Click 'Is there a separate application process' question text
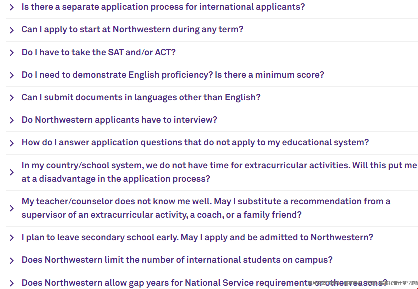418x289 pixels. (163, 7)
